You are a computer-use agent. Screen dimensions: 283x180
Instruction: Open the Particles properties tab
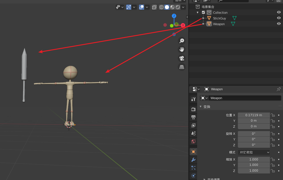coord(193,168)
